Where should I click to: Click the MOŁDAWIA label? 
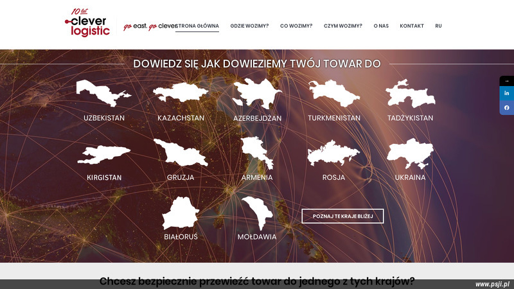pos(257,236)
